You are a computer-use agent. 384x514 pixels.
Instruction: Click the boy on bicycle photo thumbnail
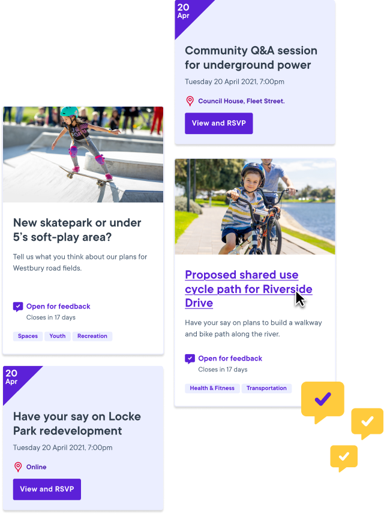pos(255,207)
